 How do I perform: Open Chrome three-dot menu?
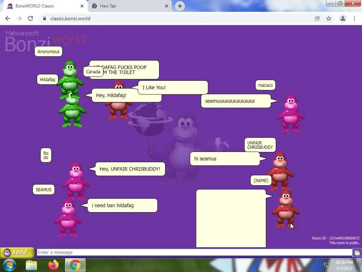click(354, 18)
